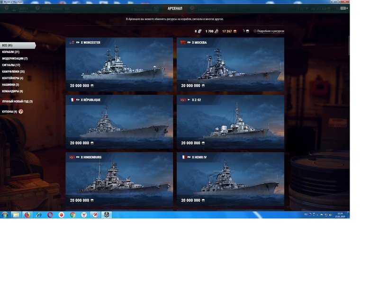The width and height of the screenshot is (379, 284).
Task: Select the X République ship card
Action: point(119,122)
